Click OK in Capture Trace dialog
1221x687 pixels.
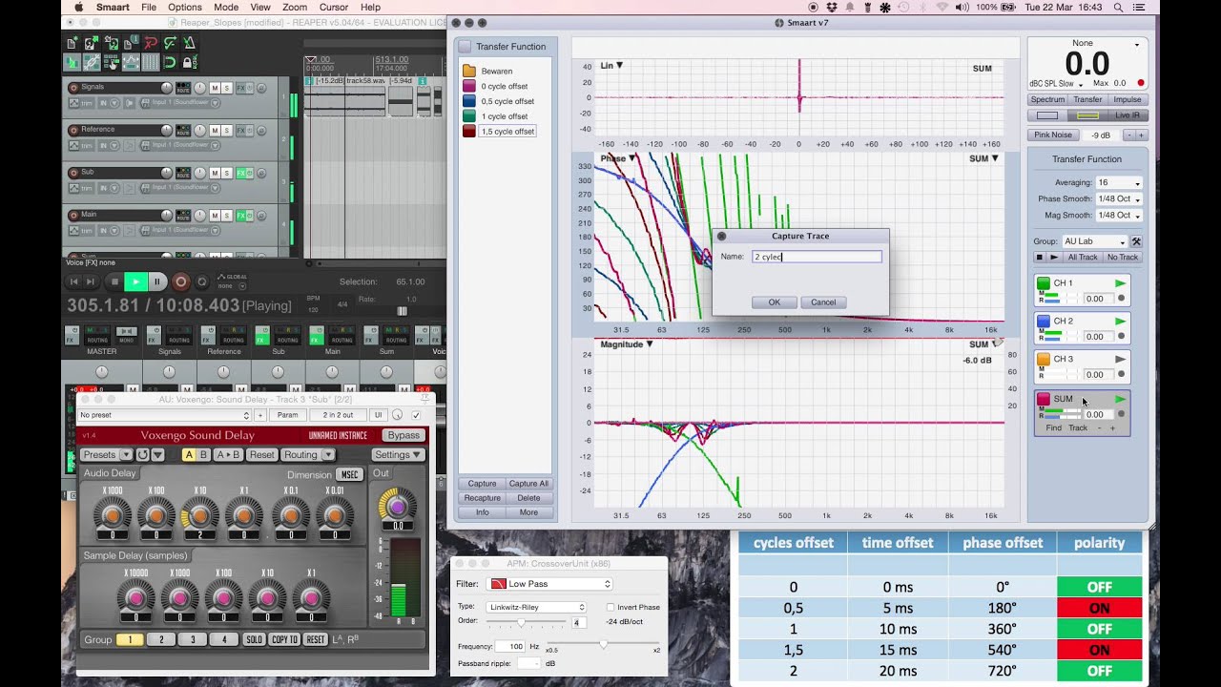point(774,302)
